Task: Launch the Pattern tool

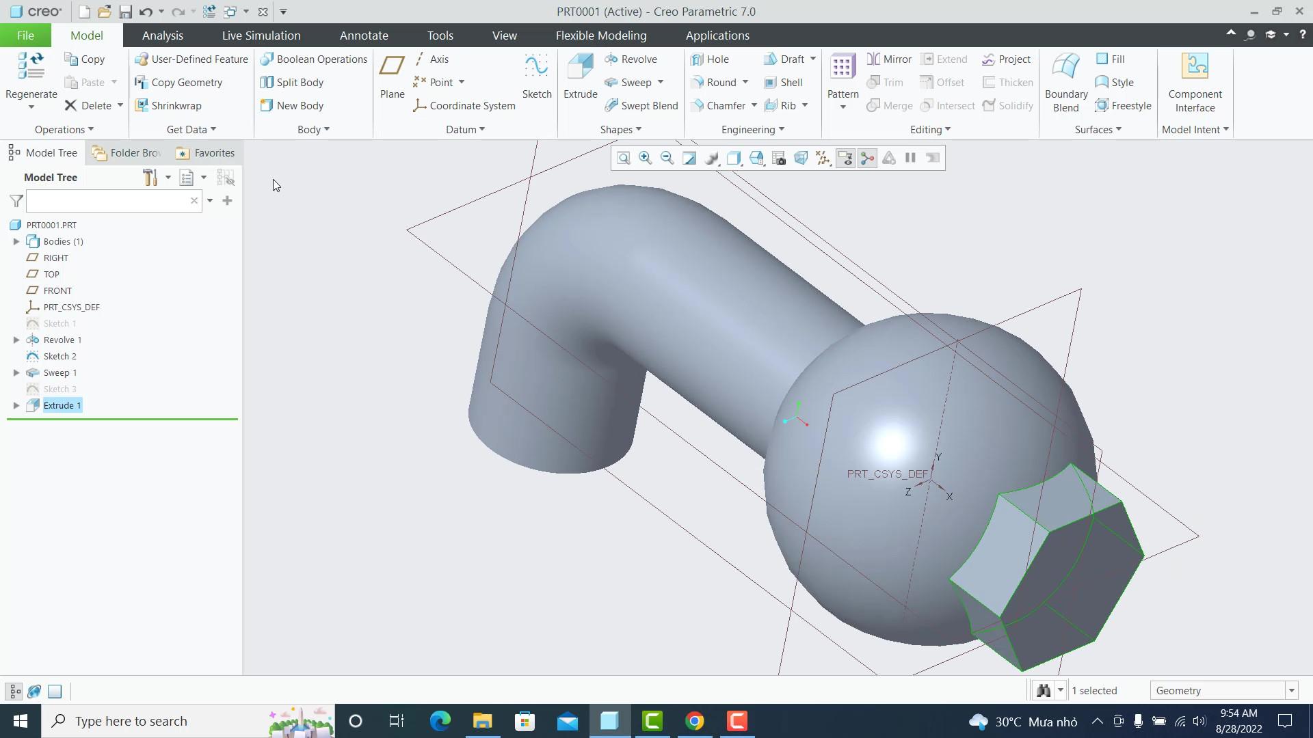Action: coord(842,75)
